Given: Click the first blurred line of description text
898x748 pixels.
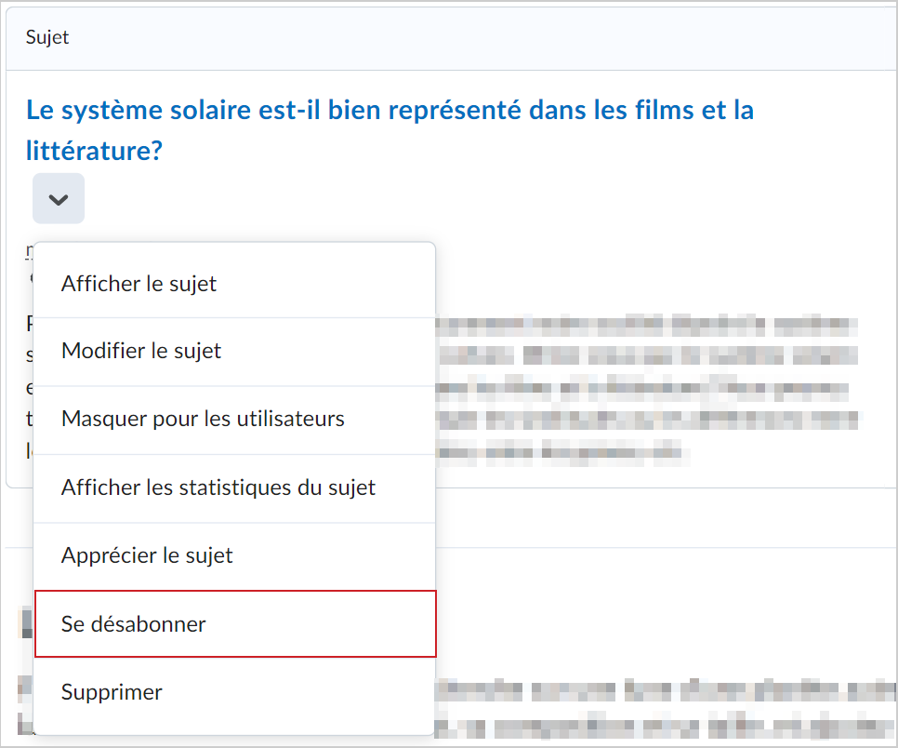Looking at the screenshot, I should coord(647,326).
